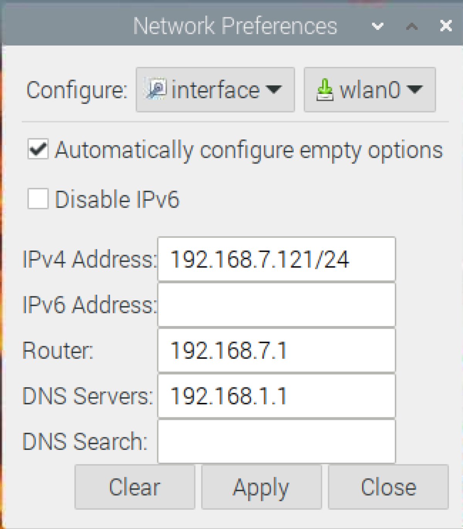
Task: Click the green wlan0 network adapter icon
Action: 324,90
